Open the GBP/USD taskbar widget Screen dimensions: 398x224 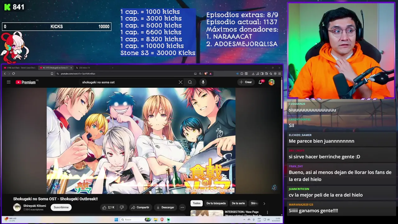pos(10,219)
